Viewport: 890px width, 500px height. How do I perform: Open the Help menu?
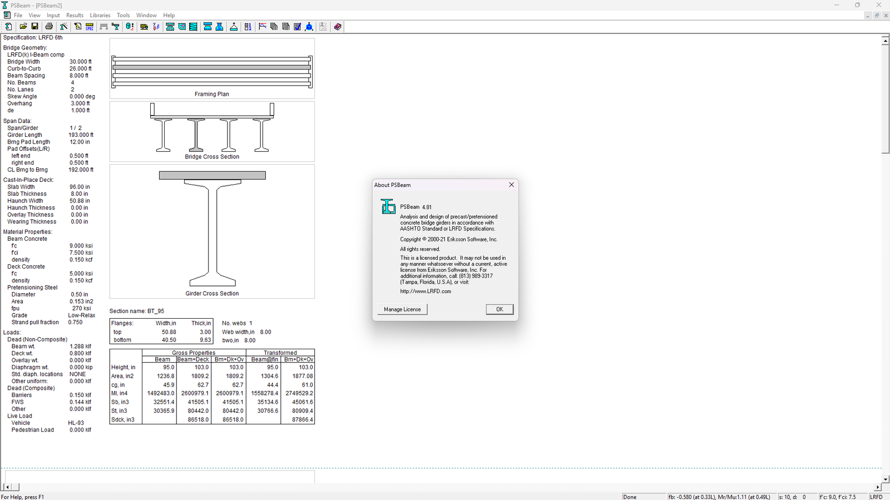click(169, 16)
